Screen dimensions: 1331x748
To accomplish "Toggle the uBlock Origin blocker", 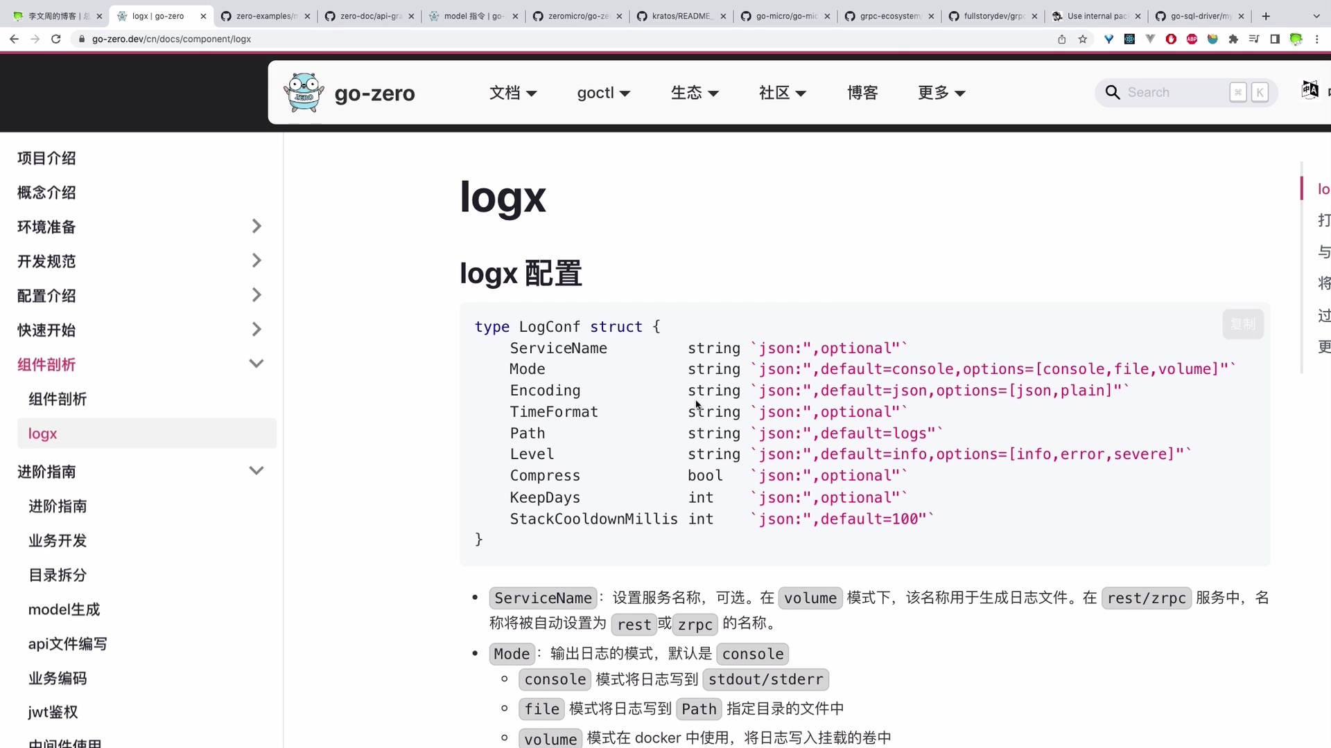I will pos(1170,39).
